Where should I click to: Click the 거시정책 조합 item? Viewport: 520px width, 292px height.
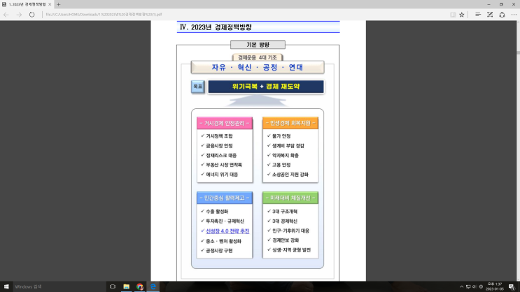pos(219,136)
